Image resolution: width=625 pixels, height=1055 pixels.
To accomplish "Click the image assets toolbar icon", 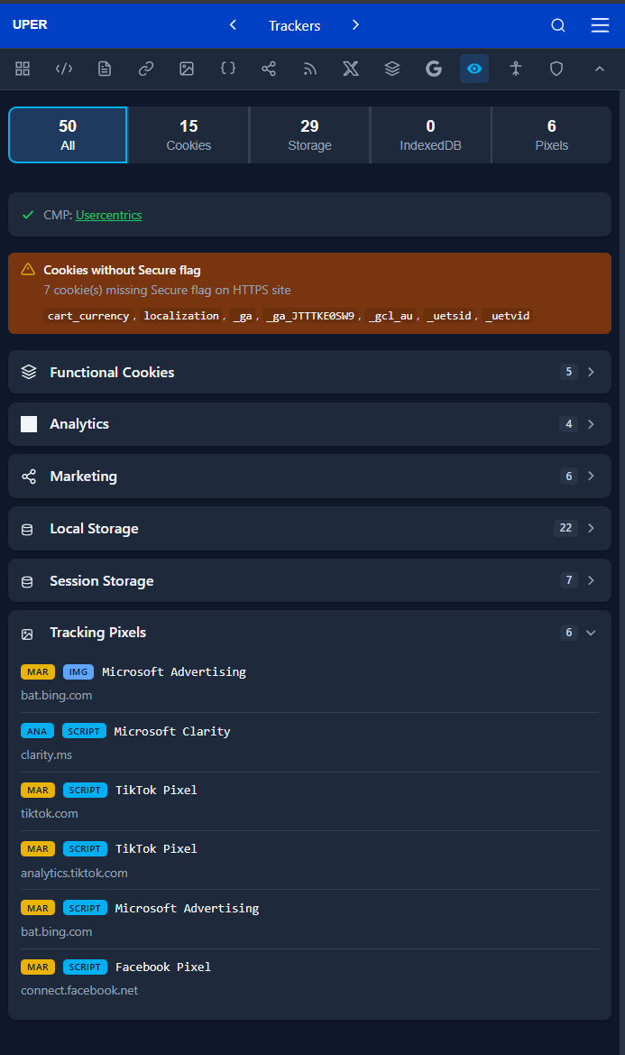I will (187, 68).
